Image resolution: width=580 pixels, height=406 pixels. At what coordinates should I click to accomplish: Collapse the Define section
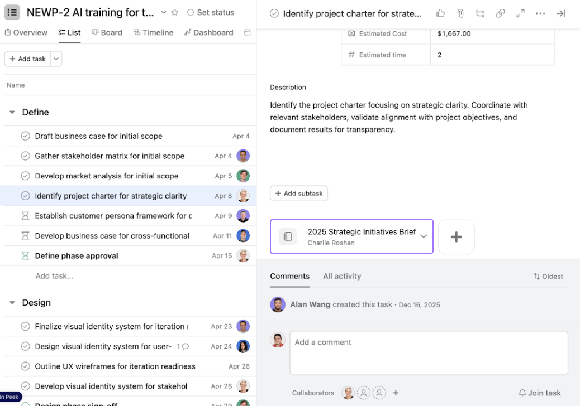(12, 112)
